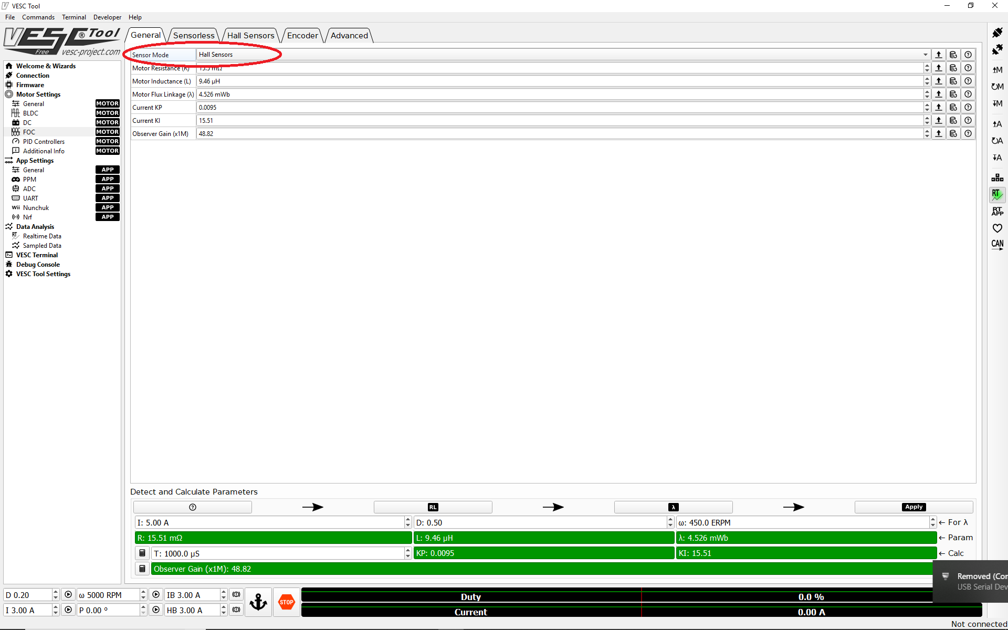Click the disconnect plug icon

[997, 50]
